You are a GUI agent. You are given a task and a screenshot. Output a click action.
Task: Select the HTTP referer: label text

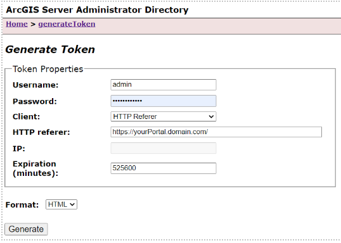(x=41, y=132)
